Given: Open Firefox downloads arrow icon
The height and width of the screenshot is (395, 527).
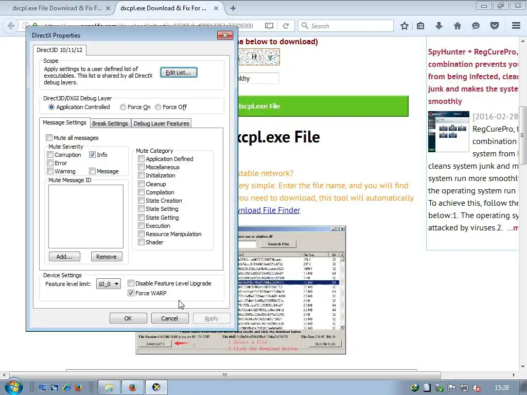Looking at the screenshot, I should (439, 26).
